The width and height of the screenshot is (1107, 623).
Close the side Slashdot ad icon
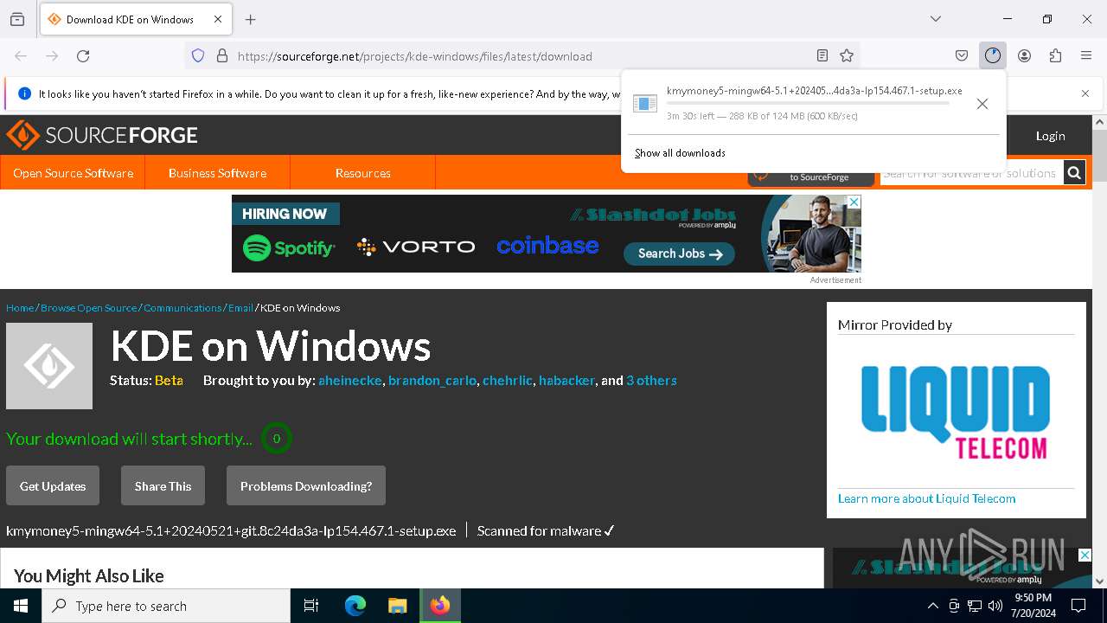pyautogui.click(x=1085, y=556)
